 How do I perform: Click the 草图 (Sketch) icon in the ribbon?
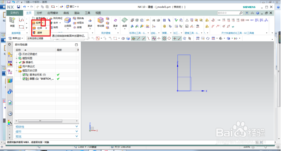(12, 22)
